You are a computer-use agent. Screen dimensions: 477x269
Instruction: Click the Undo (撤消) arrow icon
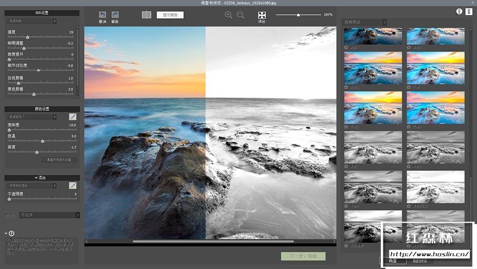pyautogui.click(x=102, y=15)
